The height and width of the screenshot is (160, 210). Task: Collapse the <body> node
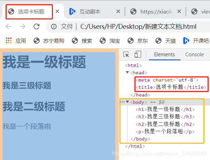click(127, 102)
